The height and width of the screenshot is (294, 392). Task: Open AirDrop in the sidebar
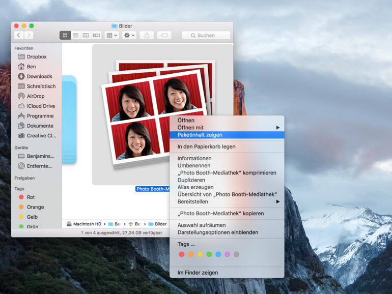click(x=37, y=96)
